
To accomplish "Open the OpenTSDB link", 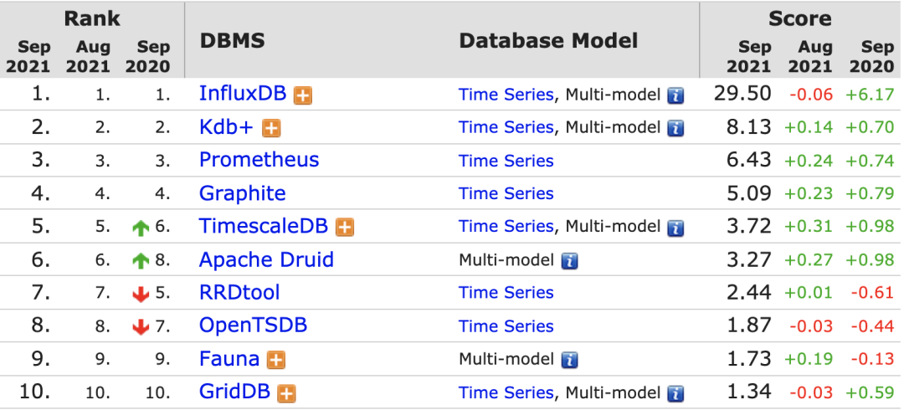I will [253, 326].
